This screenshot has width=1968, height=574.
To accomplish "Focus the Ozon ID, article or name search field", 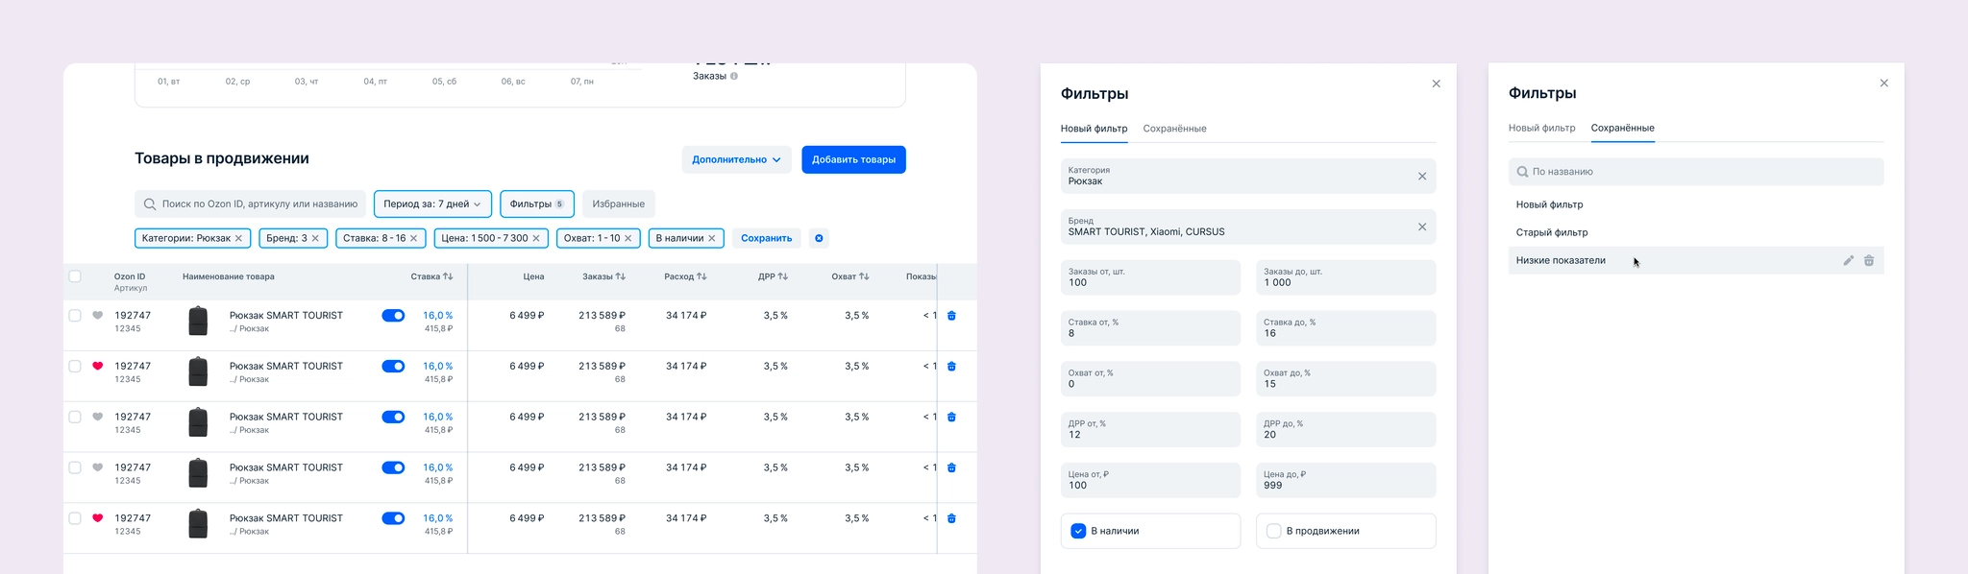I will click(x=250, y=203).
